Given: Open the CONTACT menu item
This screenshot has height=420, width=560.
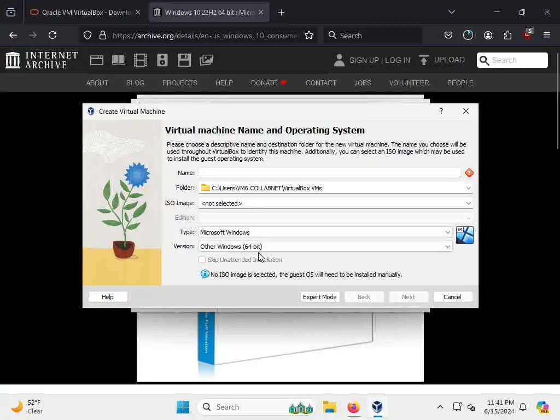Looking at the screenshot, I should tap(320, 83).
